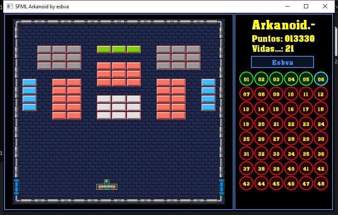The width and height of the screenshot is (338, 215).
Task: Open level 41 circle
Action: (306, 169)
